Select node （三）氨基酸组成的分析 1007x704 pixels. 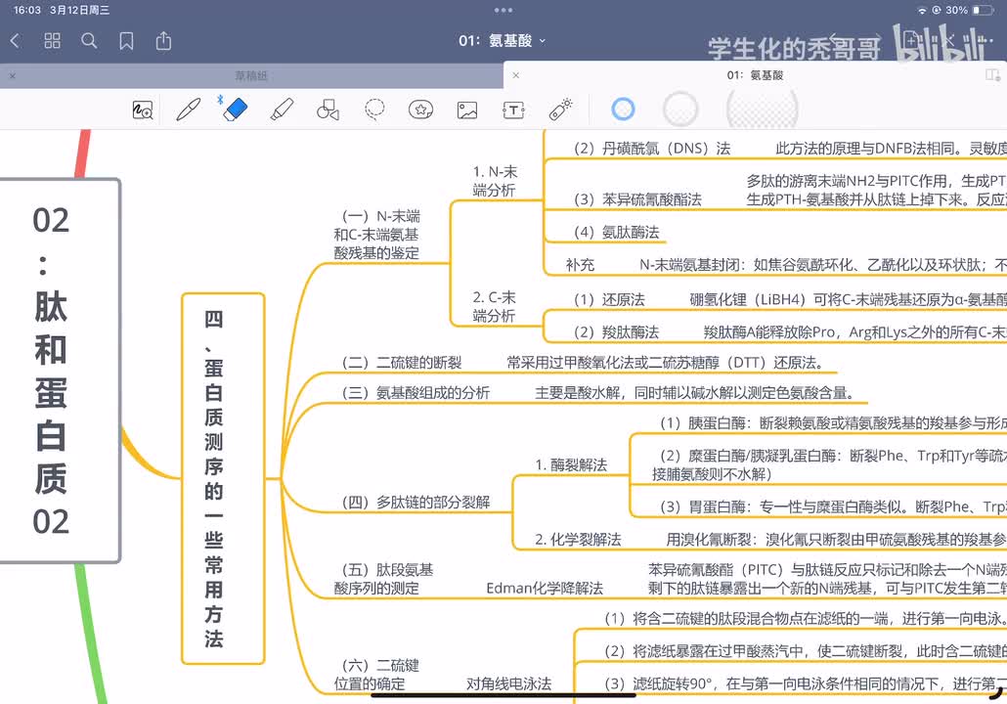416,393
